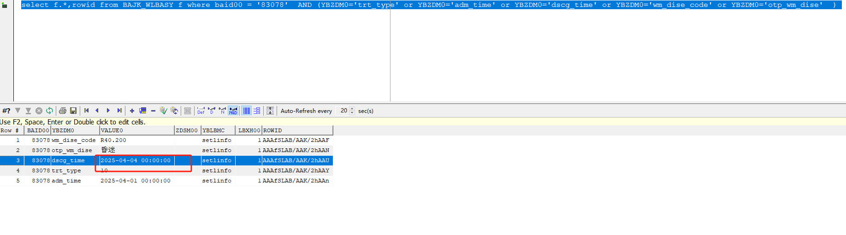846x235 pixels.
Task: Toggle the N&D column header display
Action: [233, 111]
